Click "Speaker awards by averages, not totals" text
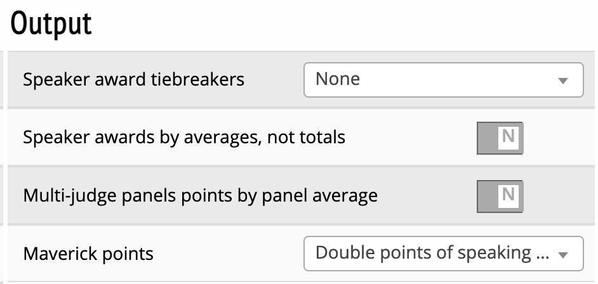 click(184, 138)
